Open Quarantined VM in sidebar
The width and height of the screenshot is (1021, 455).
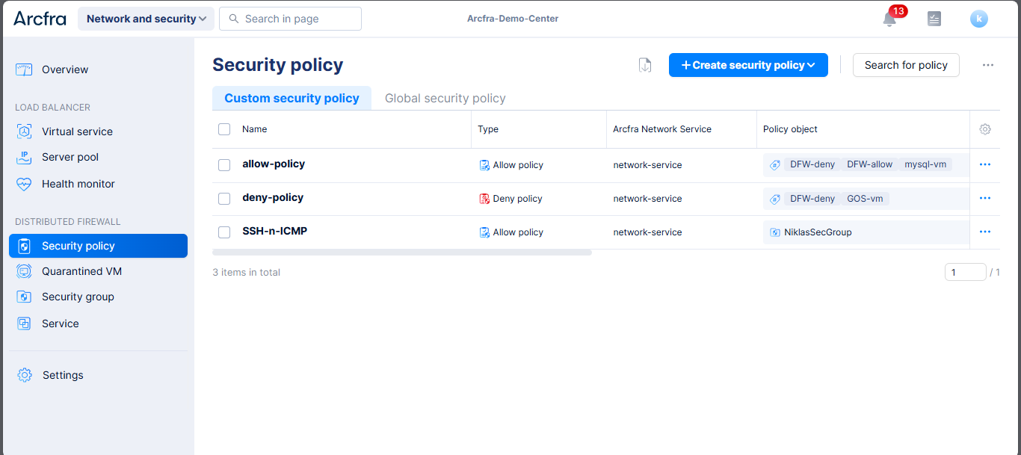click(81, 271)
